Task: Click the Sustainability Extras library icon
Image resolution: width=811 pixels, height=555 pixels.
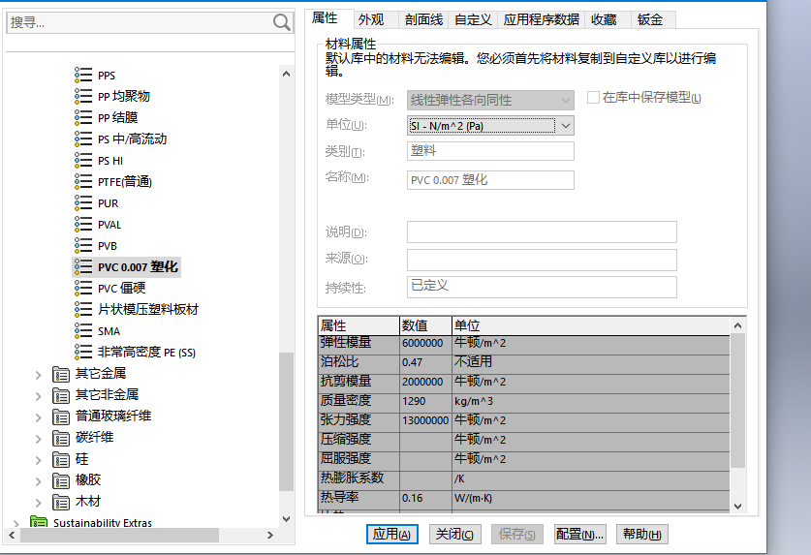Action: tap(39, 523)
